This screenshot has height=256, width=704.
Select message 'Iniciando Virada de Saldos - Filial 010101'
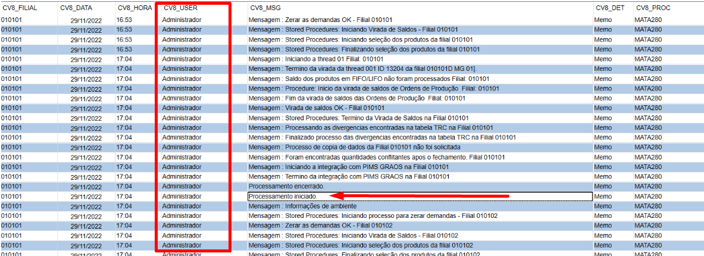(353, 30)
